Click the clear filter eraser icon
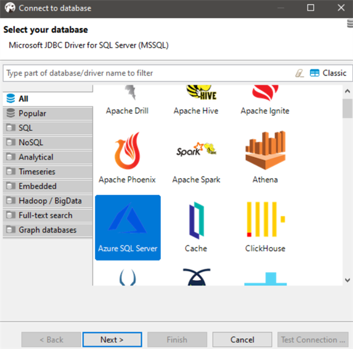This screenshot has height=349, width=353. 299,73
